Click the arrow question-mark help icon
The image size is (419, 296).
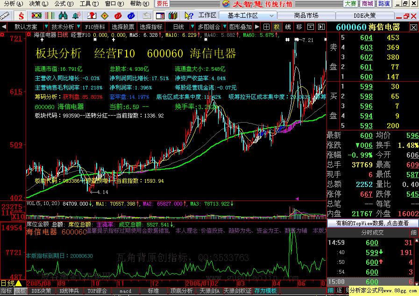pos(189,16)
